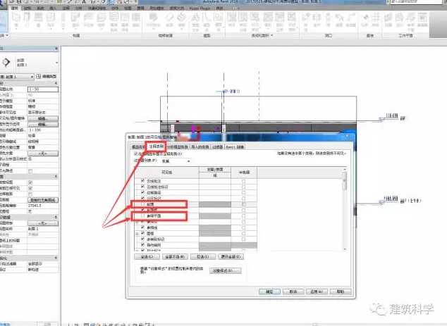Select the Model Line tool
The width and height of the screenshot is (447, 326).
(x=207, y=22)
